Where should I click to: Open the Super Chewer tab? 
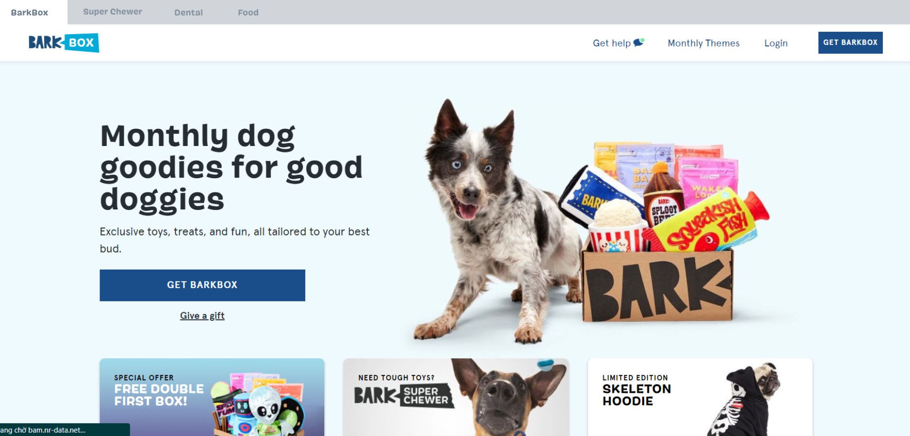pyautogui.click(x=112, y=12)
